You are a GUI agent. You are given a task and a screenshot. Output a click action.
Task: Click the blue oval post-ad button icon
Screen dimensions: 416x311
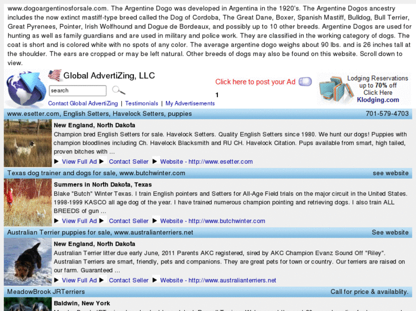(x=305, y=82)
